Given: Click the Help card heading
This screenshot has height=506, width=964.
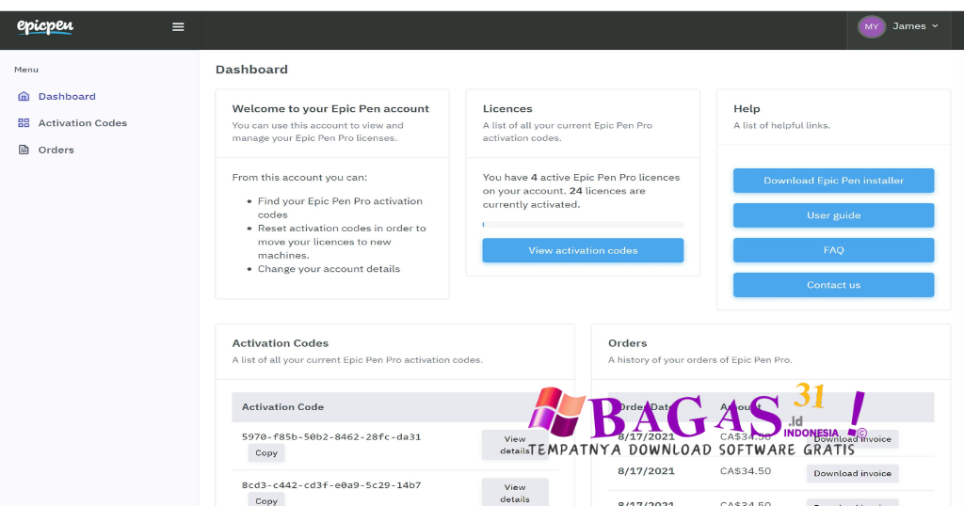Looking at the screenshot, I should coord(747,109).
